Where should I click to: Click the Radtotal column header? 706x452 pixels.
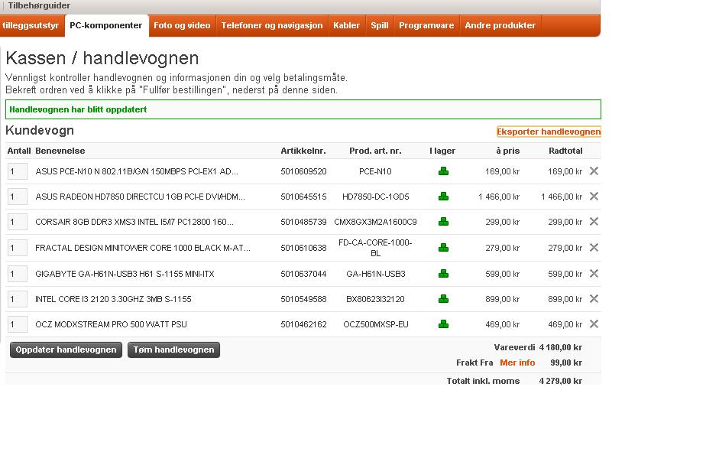point(565,151)
